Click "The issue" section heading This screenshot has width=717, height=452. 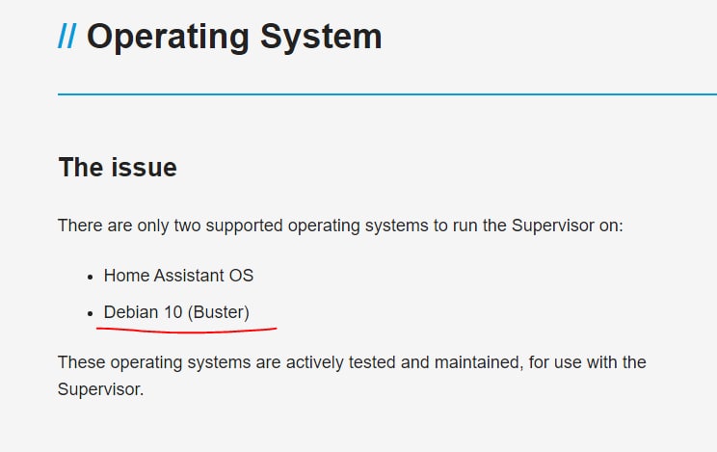pyautogui.click(x=118, y=168)
